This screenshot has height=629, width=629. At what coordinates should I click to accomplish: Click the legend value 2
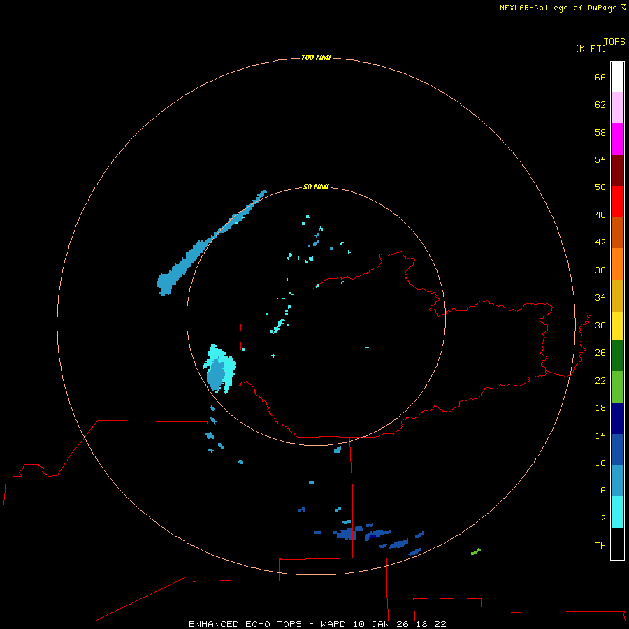click(602, 518)
